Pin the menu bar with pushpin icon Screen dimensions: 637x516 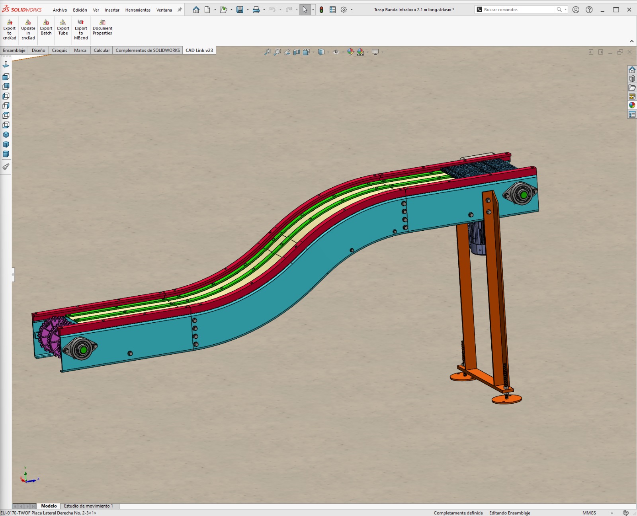(x=180, y=10)
